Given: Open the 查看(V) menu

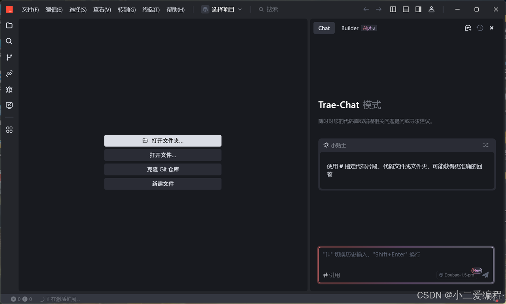Looking at the screenshot, I should coord(102,9).
